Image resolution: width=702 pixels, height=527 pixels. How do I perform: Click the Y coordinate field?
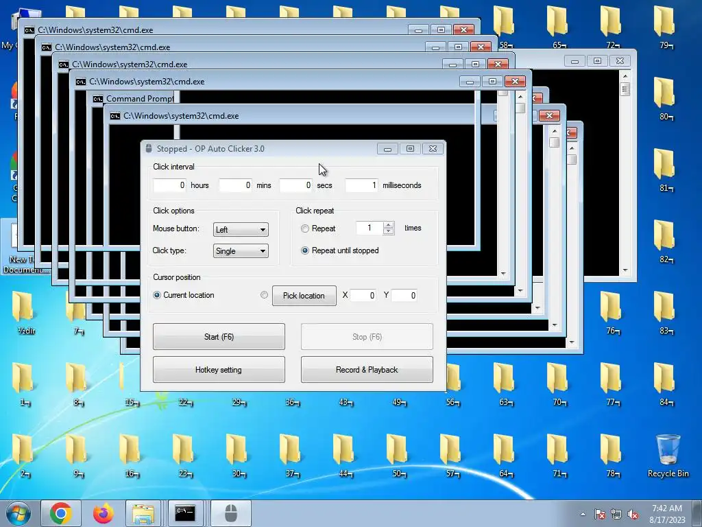(404, 295)
